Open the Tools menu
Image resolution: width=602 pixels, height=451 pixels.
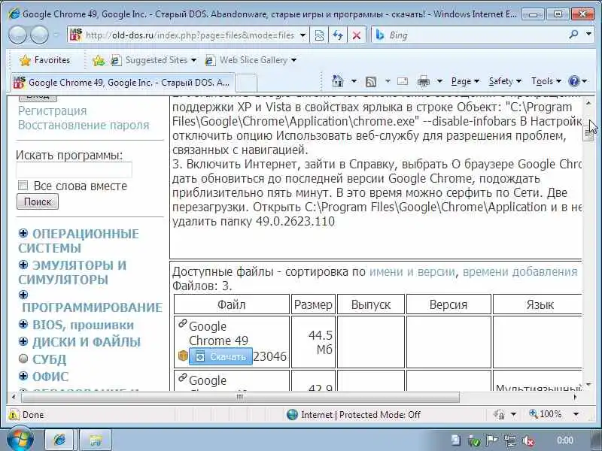tap(546, 81)
